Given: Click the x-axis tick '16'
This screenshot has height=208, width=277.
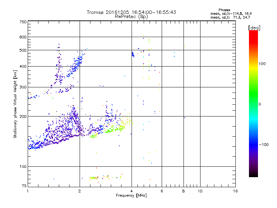Looking at the screenshot, I should 235,191.
